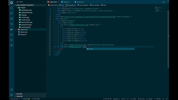Screen dimensions: 178x100
Task: Click html element in the breadcrumb
Action: tap(63, 5)
